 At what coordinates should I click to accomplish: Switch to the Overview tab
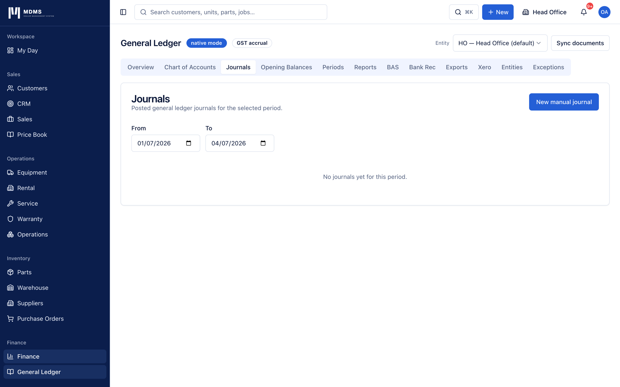click(141, 67)
